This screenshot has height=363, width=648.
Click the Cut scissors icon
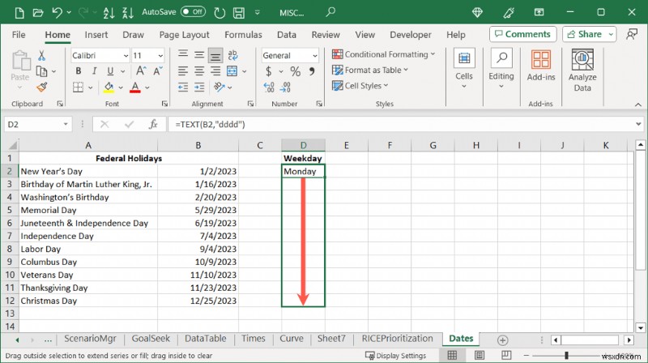[41, 55]
